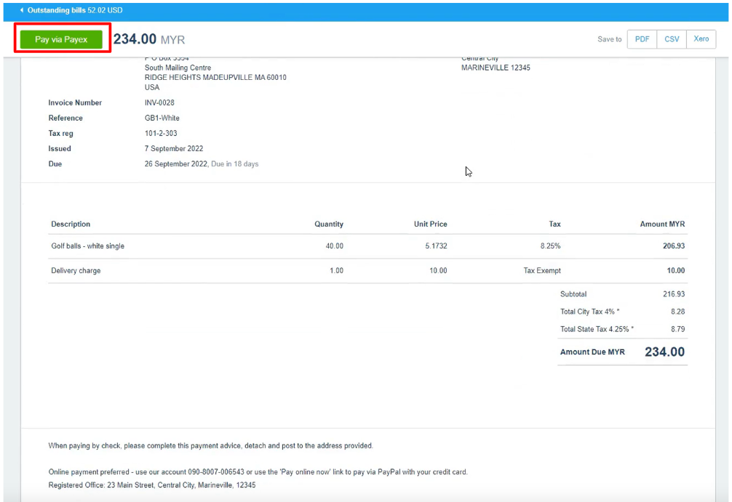The height and width of the screenshot is (502, 732).
Task: Select the invoice number INV-0028
Action: click(x=159, y=103)
